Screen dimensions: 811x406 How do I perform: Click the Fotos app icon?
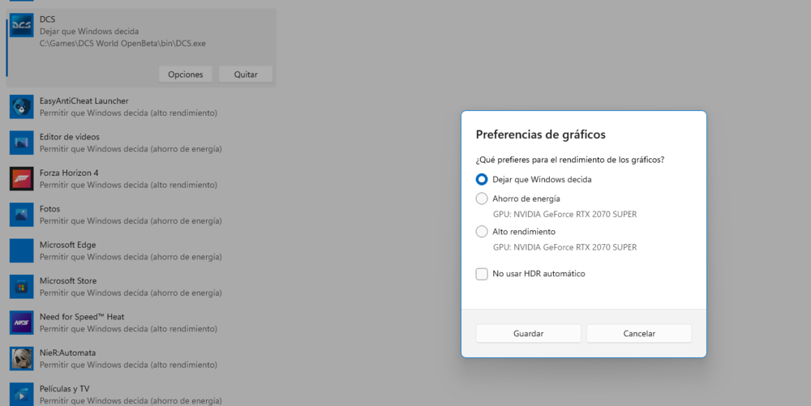point(21,214)
